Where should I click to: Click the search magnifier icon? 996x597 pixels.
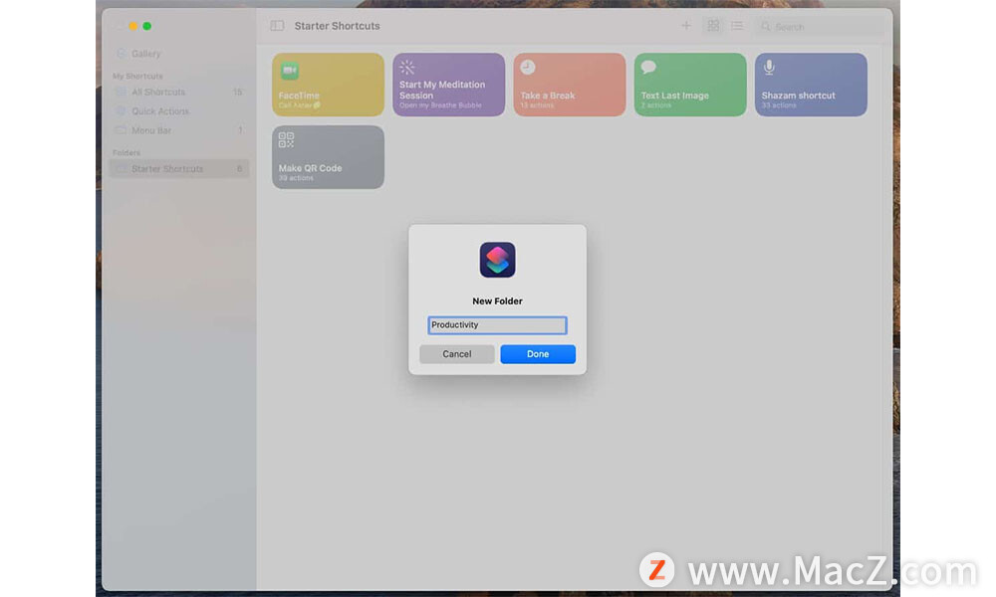(x=765, y=27)
